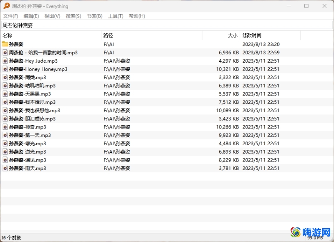
Task: Click the search box containing 周杰伦|孙燕姿
Action: [167, 25]
